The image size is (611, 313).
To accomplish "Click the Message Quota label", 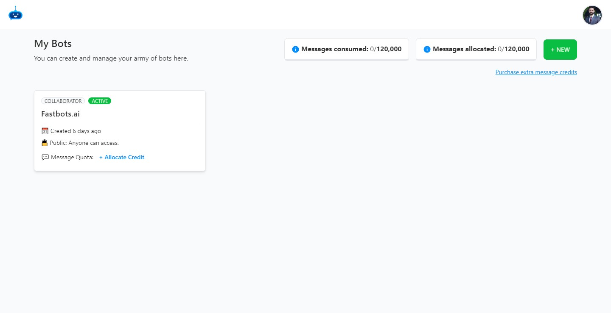I will [x=72, y=158].
